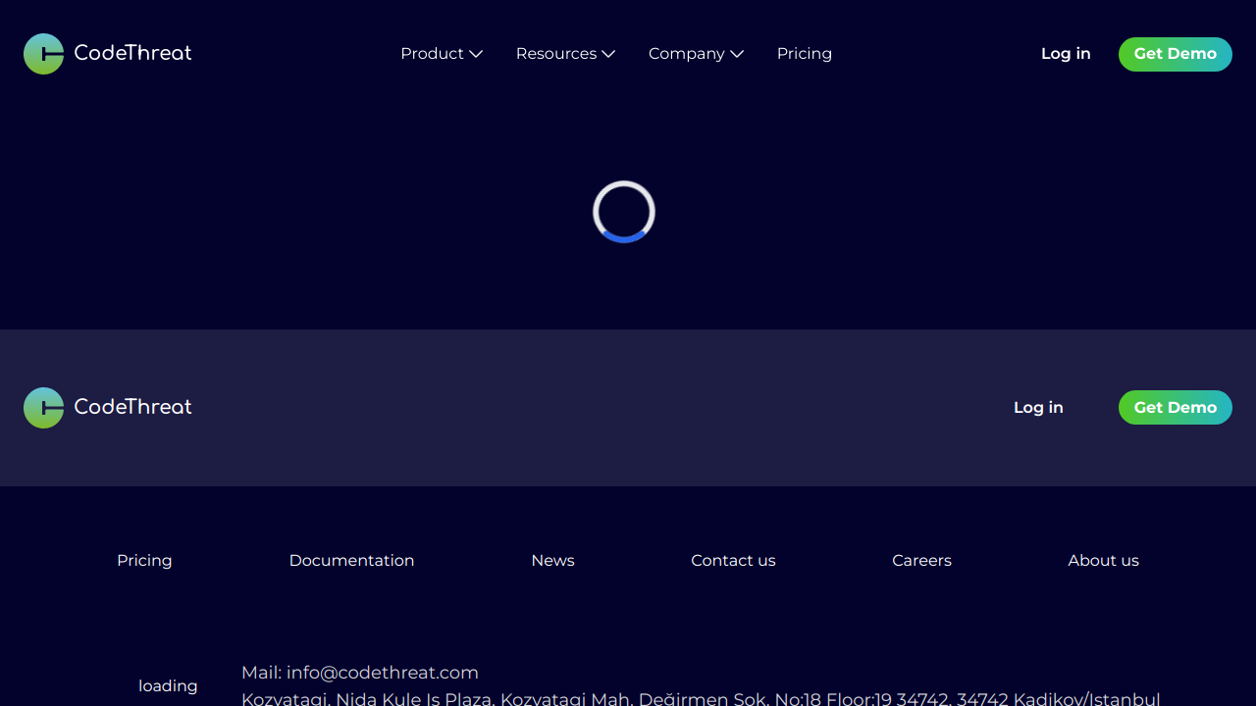This screenshot has height=706, width=1256.
Task: Open the Contact us footer link
Action: (733, 561)
